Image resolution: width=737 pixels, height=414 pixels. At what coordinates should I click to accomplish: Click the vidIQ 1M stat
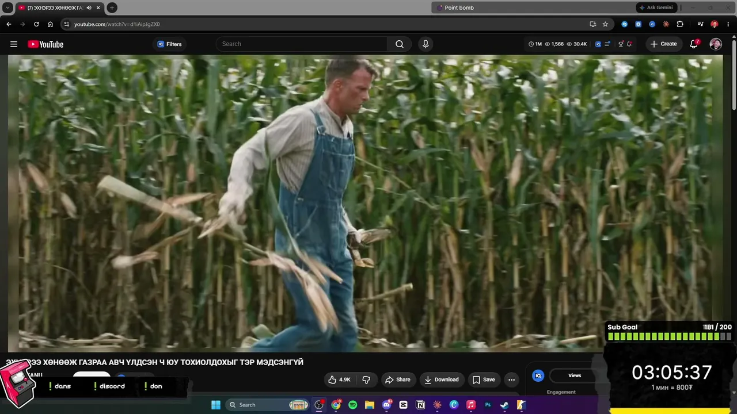coord(535,44)
